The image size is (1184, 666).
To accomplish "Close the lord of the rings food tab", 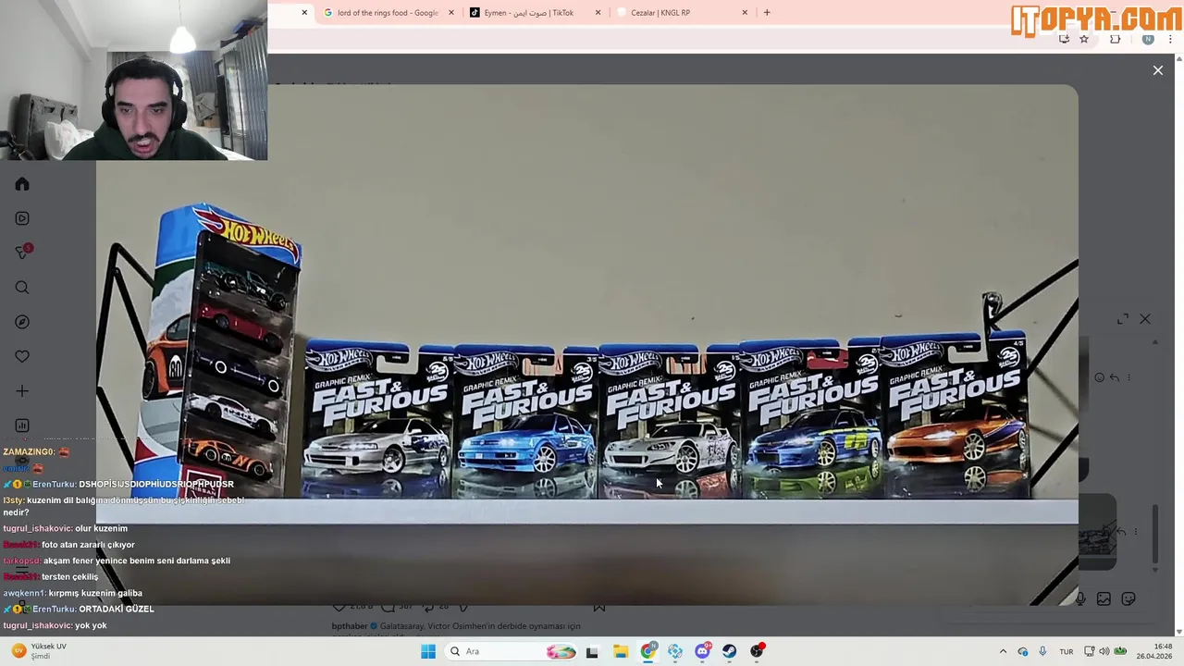I will pos(451,13).
